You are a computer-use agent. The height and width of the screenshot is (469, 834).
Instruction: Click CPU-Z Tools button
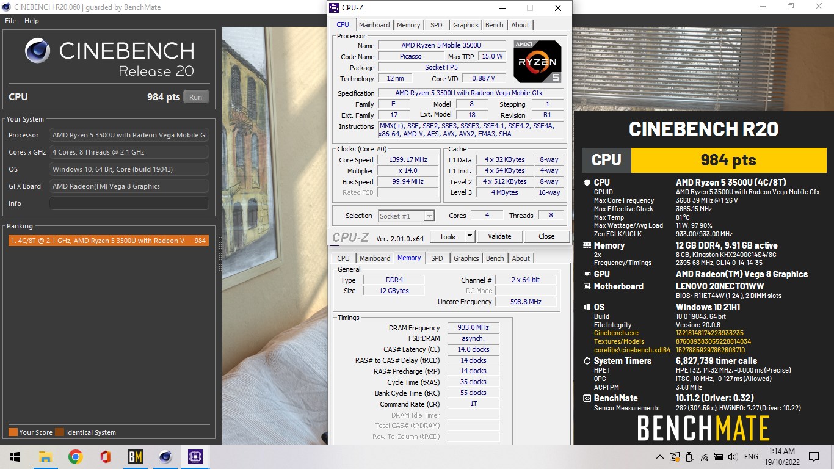(x=448, y=236)
